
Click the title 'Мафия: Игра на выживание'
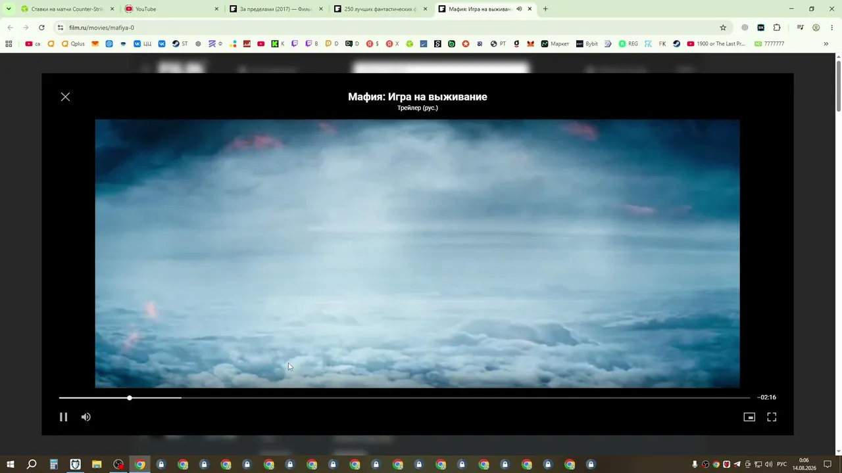[x=418, y=97]
